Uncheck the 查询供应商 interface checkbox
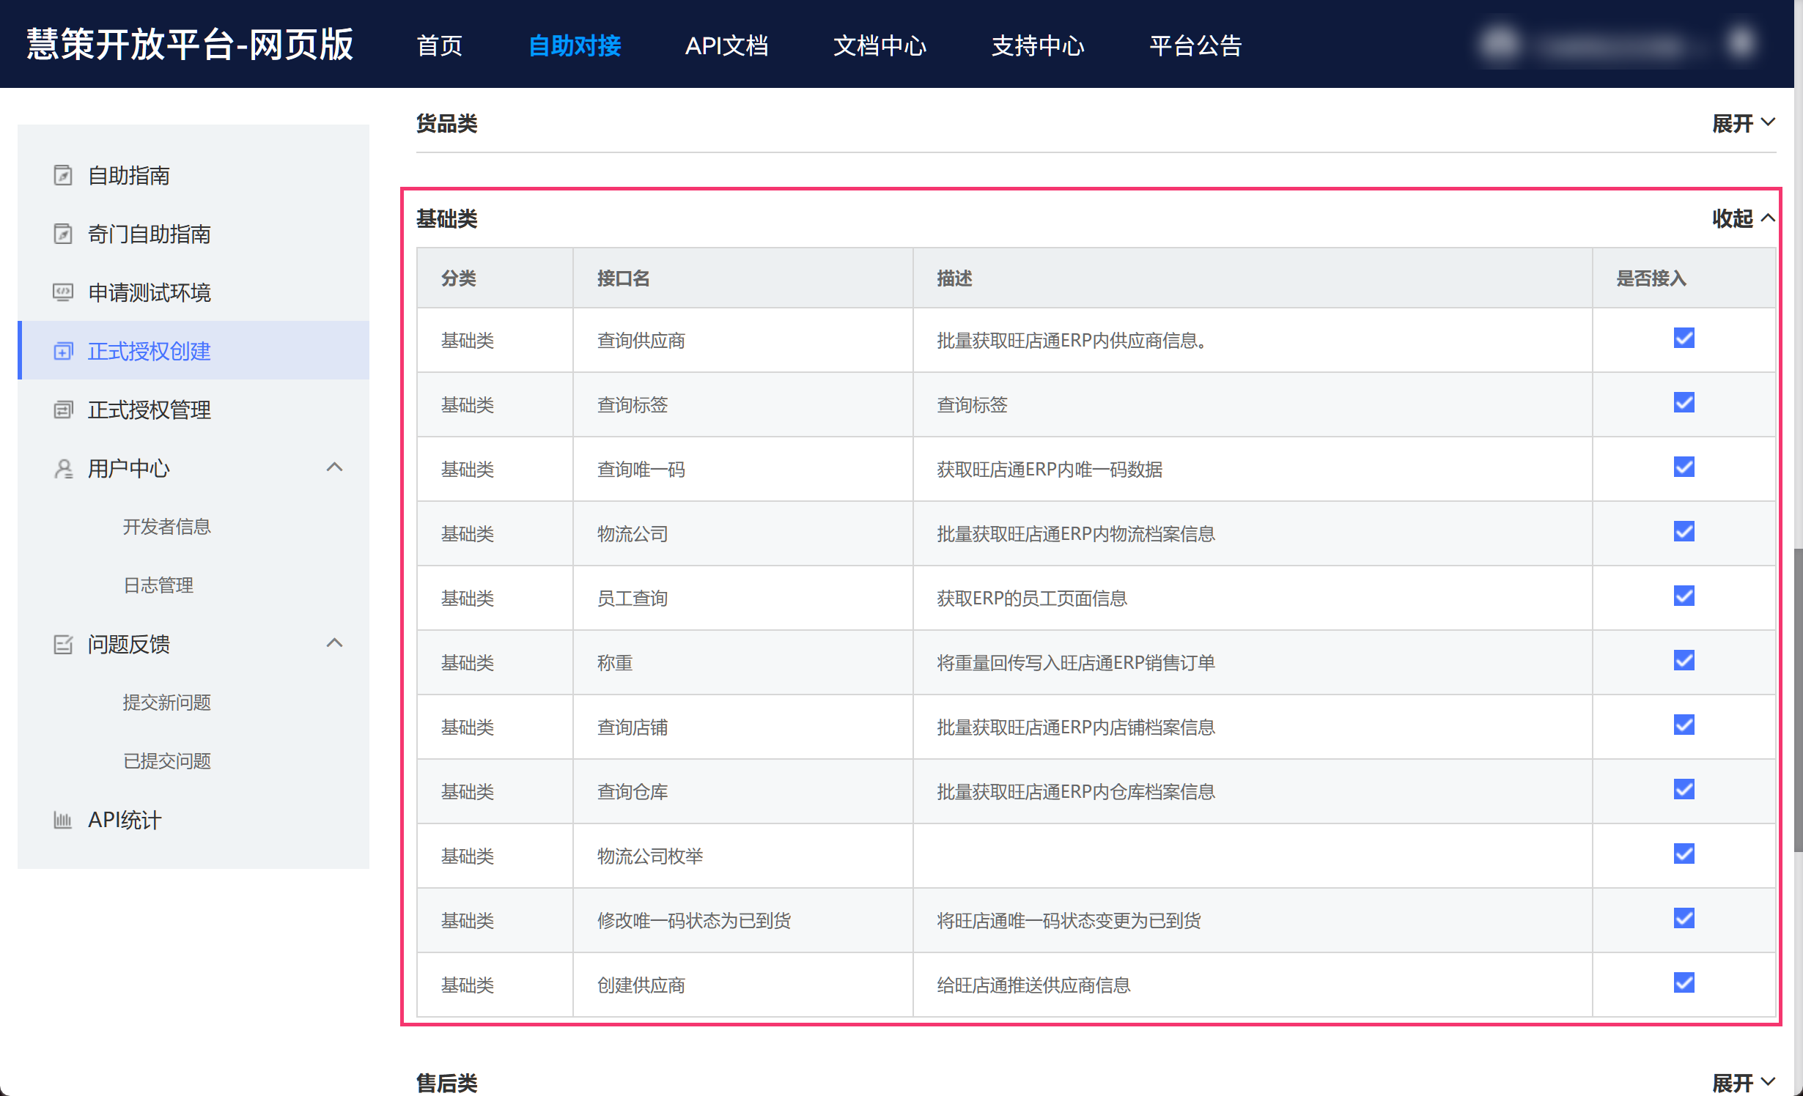Image resolution: width=1803 pixels, height=1096 pixels. pyautogui.click(x=1684, y=338)
